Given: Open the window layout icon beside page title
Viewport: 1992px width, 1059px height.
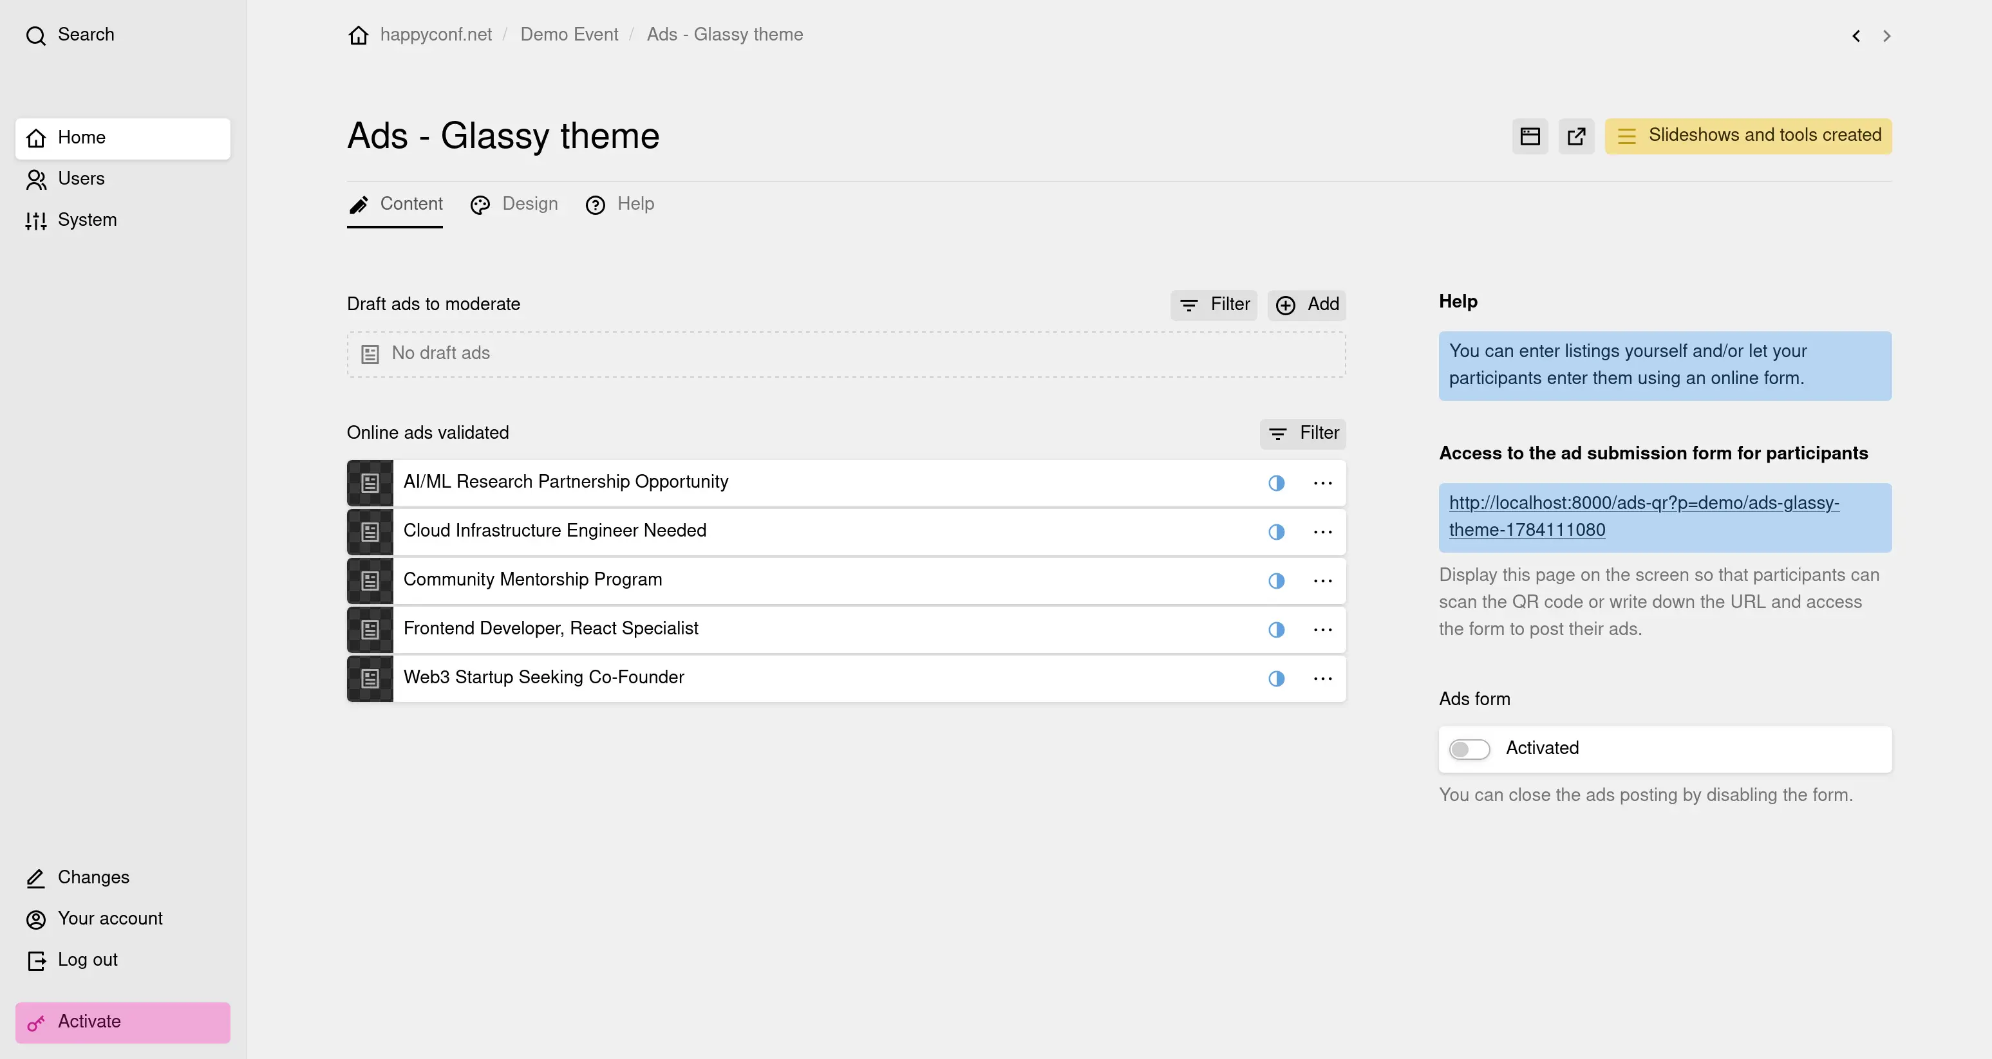Looking at the screenshot, I should point(1530,136).
